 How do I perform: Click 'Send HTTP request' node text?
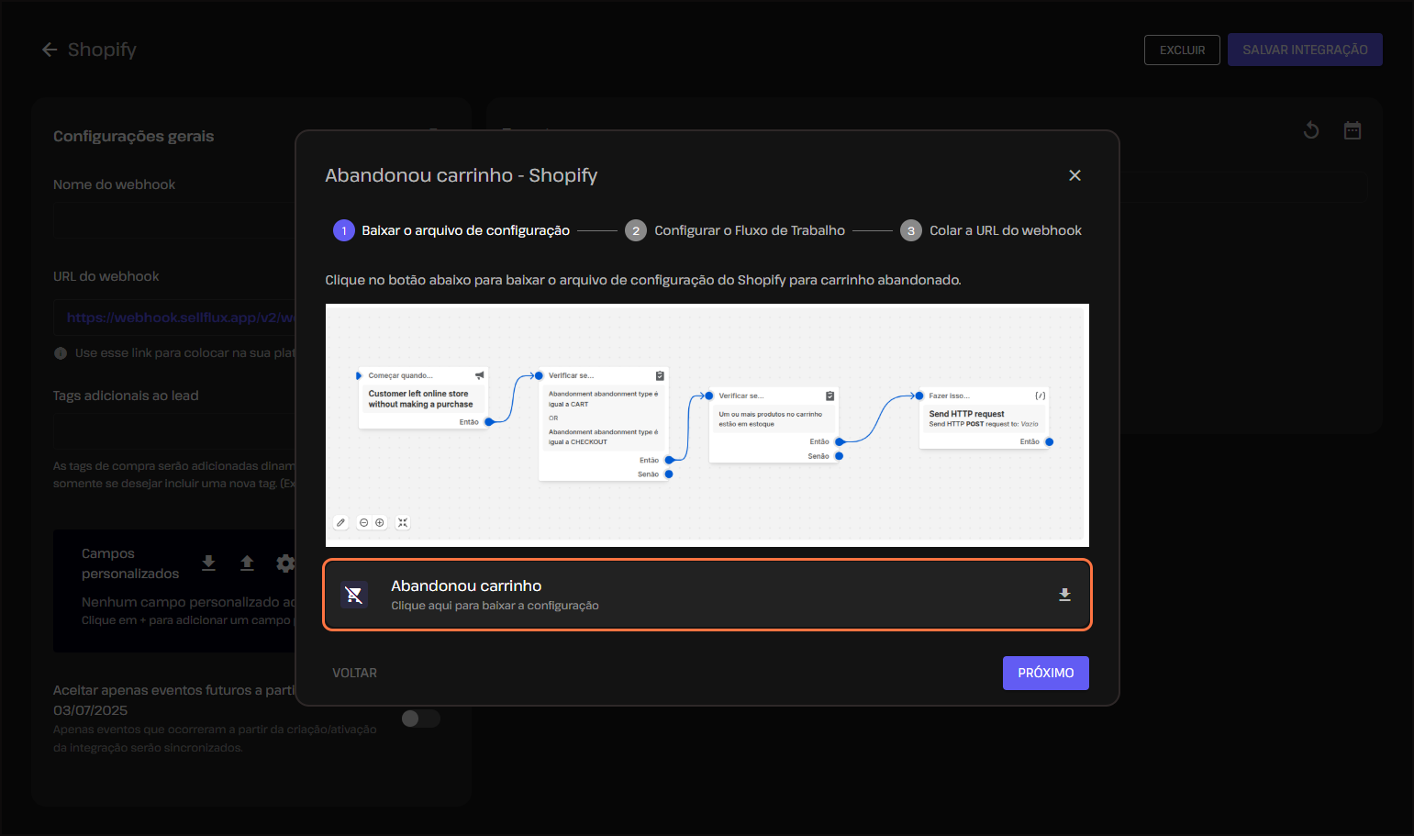(x=966, y=414)
